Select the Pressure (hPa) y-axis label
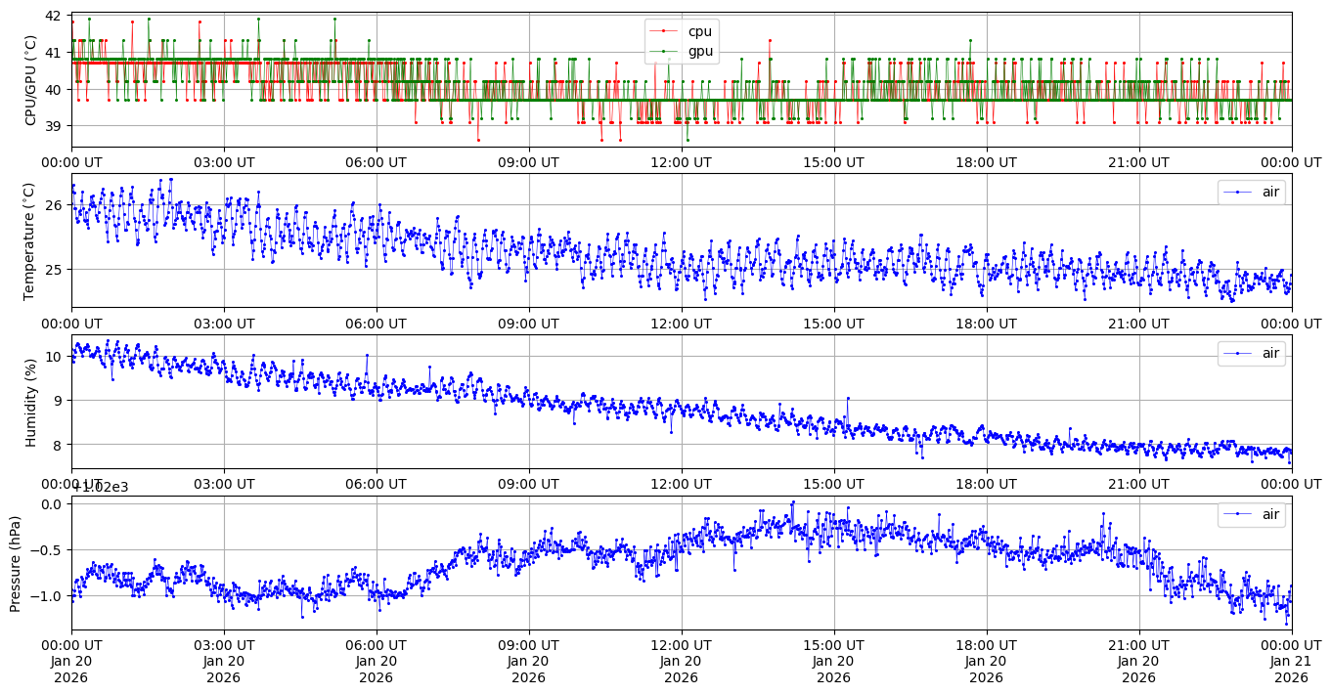The image size is (1331, 694). point(16,563)
